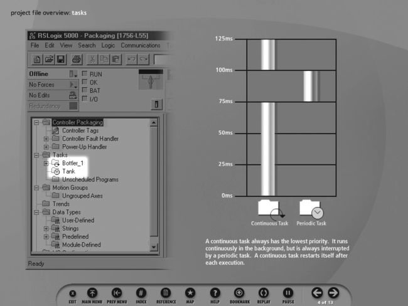Expand the Bottler_1 task node
408x306 pixels.
[46, 163]
